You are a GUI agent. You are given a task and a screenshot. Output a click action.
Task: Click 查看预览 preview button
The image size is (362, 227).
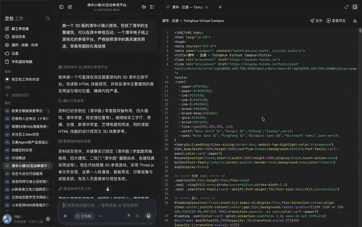coord(336,21)
